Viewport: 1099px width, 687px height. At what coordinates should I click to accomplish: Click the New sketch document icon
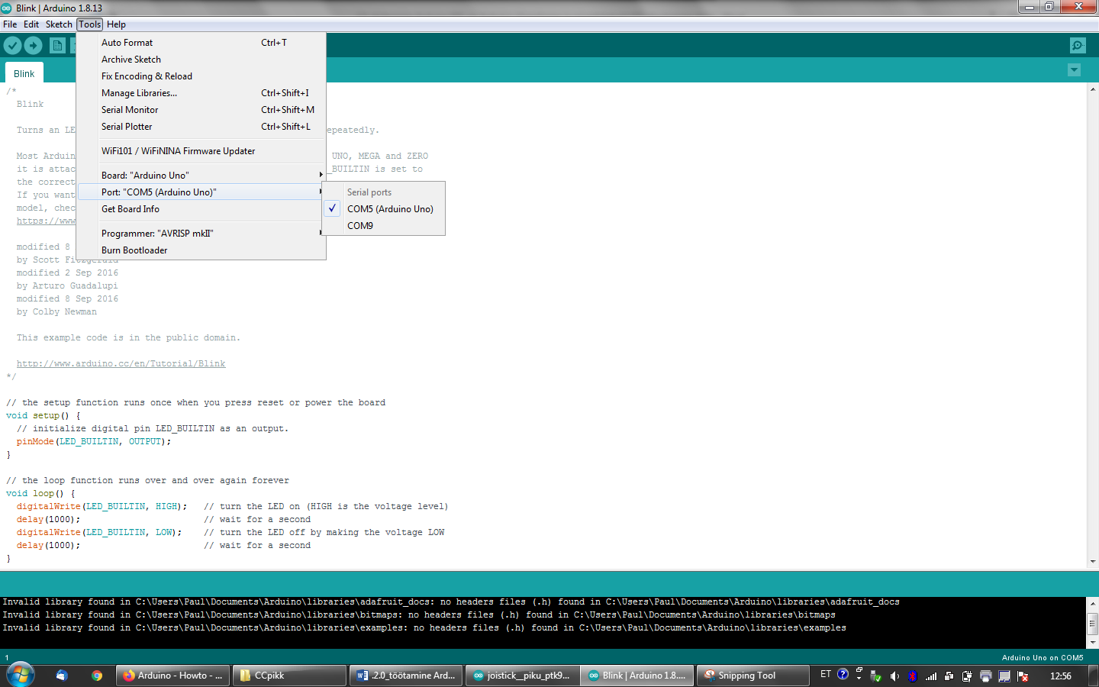(x=57, y=46)
